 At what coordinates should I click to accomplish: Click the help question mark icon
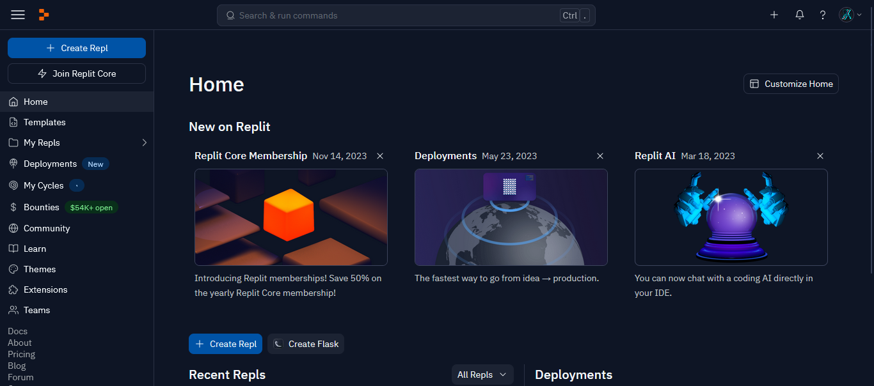click(823, 15)
